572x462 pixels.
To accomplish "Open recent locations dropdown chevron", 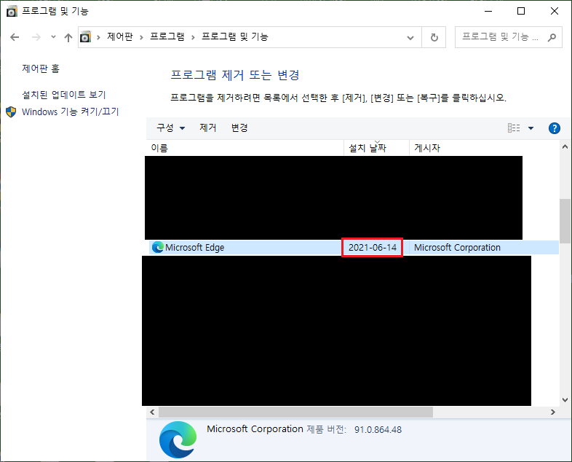I will (53, 37).
